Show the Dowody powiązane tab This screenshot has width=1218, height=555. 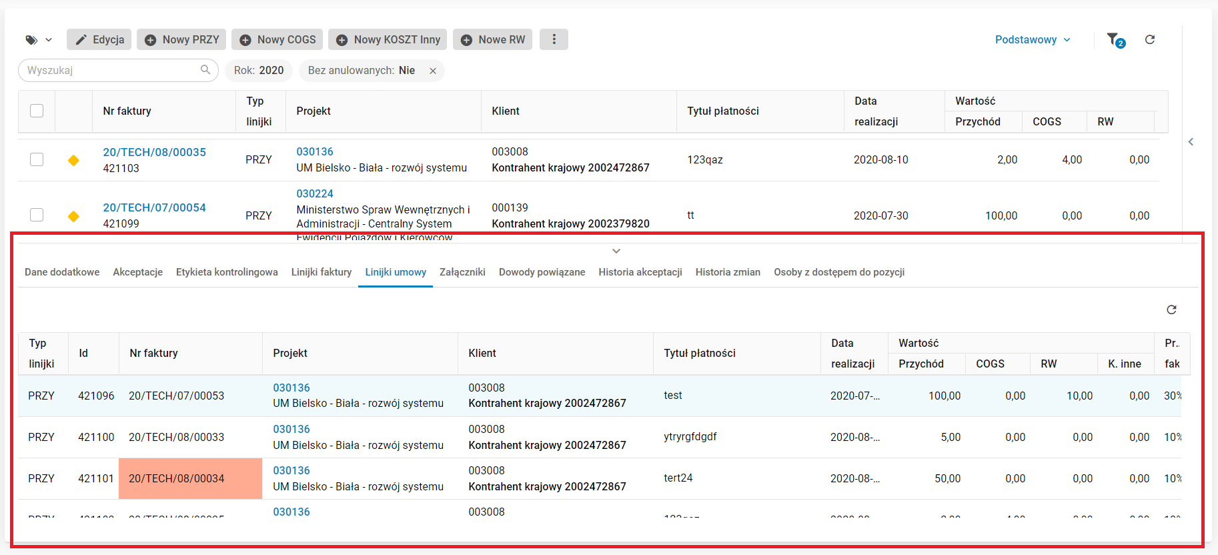coord(542,272)
